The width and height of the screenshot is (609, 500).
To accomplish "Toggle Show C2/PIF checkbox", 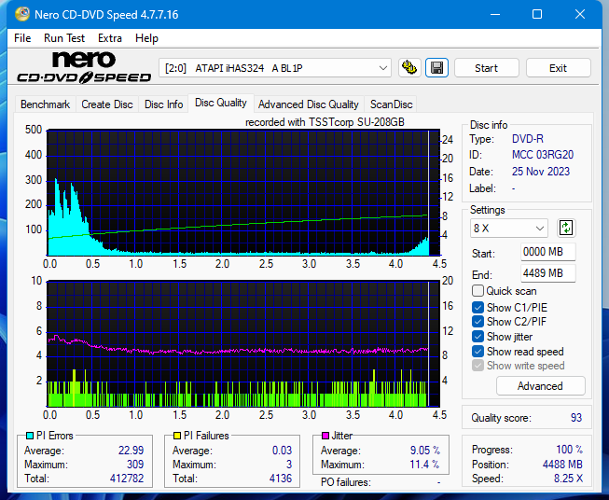I will (x=478, y=322).
